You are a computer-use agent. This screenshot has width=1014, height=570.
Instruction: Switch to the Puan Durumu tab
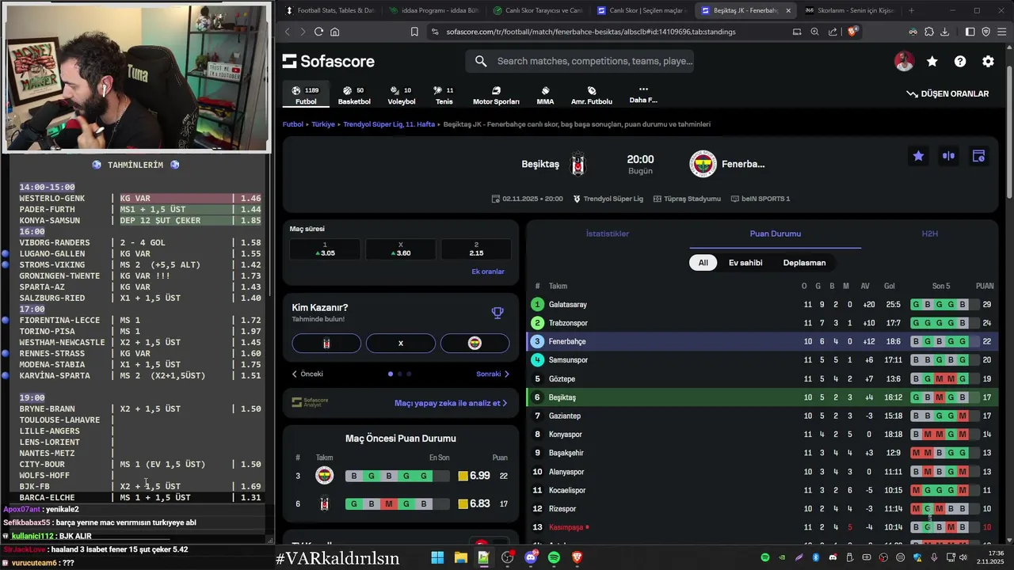click(775, 234)
